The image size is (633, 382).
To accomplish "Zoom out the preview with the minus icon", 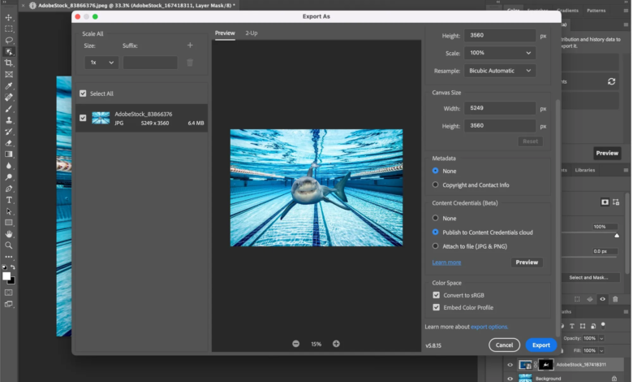I will coord(295,344).
